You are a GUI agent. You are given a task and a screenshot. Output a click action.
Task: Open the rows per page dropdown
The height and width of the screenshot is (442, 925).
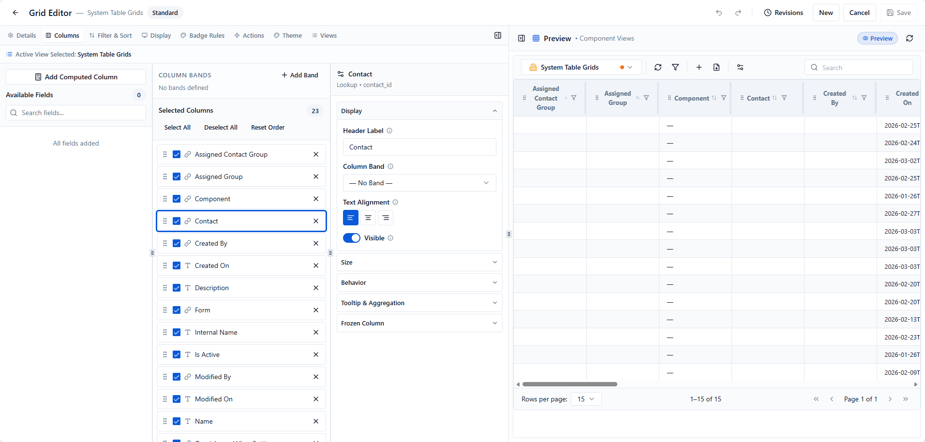click(586, 399)
